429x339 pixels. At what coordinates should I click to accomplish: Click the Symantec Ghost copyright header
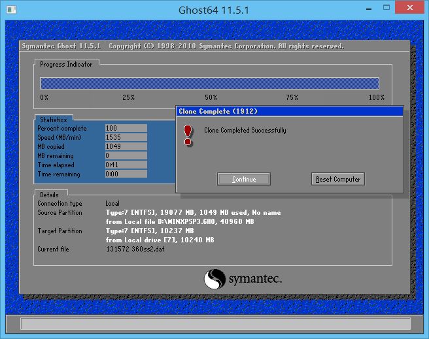[183, 46]
